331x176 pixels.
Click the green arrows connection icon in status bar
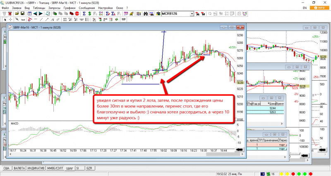268,174
